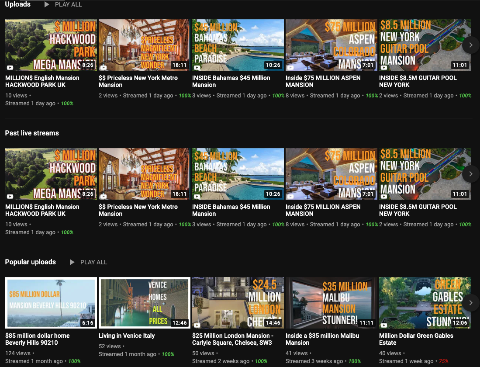Click the Priceless New York thumbnail in Past streams
480x367 pixels.
[145, 174]
